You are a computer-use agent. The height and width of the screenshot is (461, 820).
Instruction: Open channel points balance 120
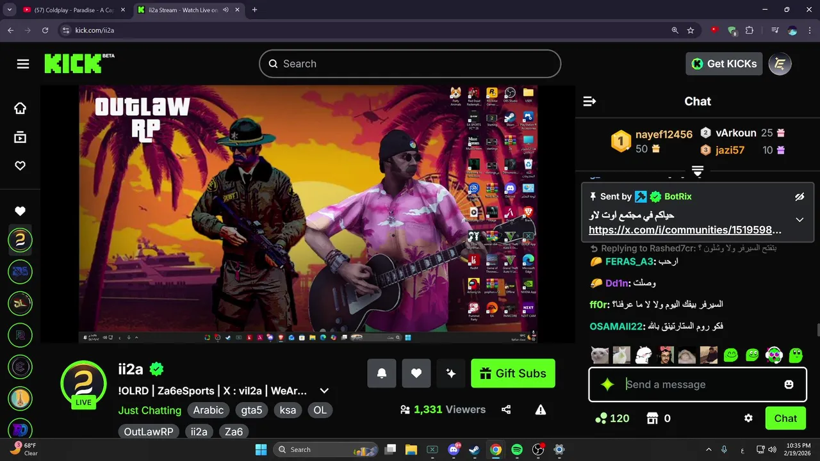pos(612,418)
